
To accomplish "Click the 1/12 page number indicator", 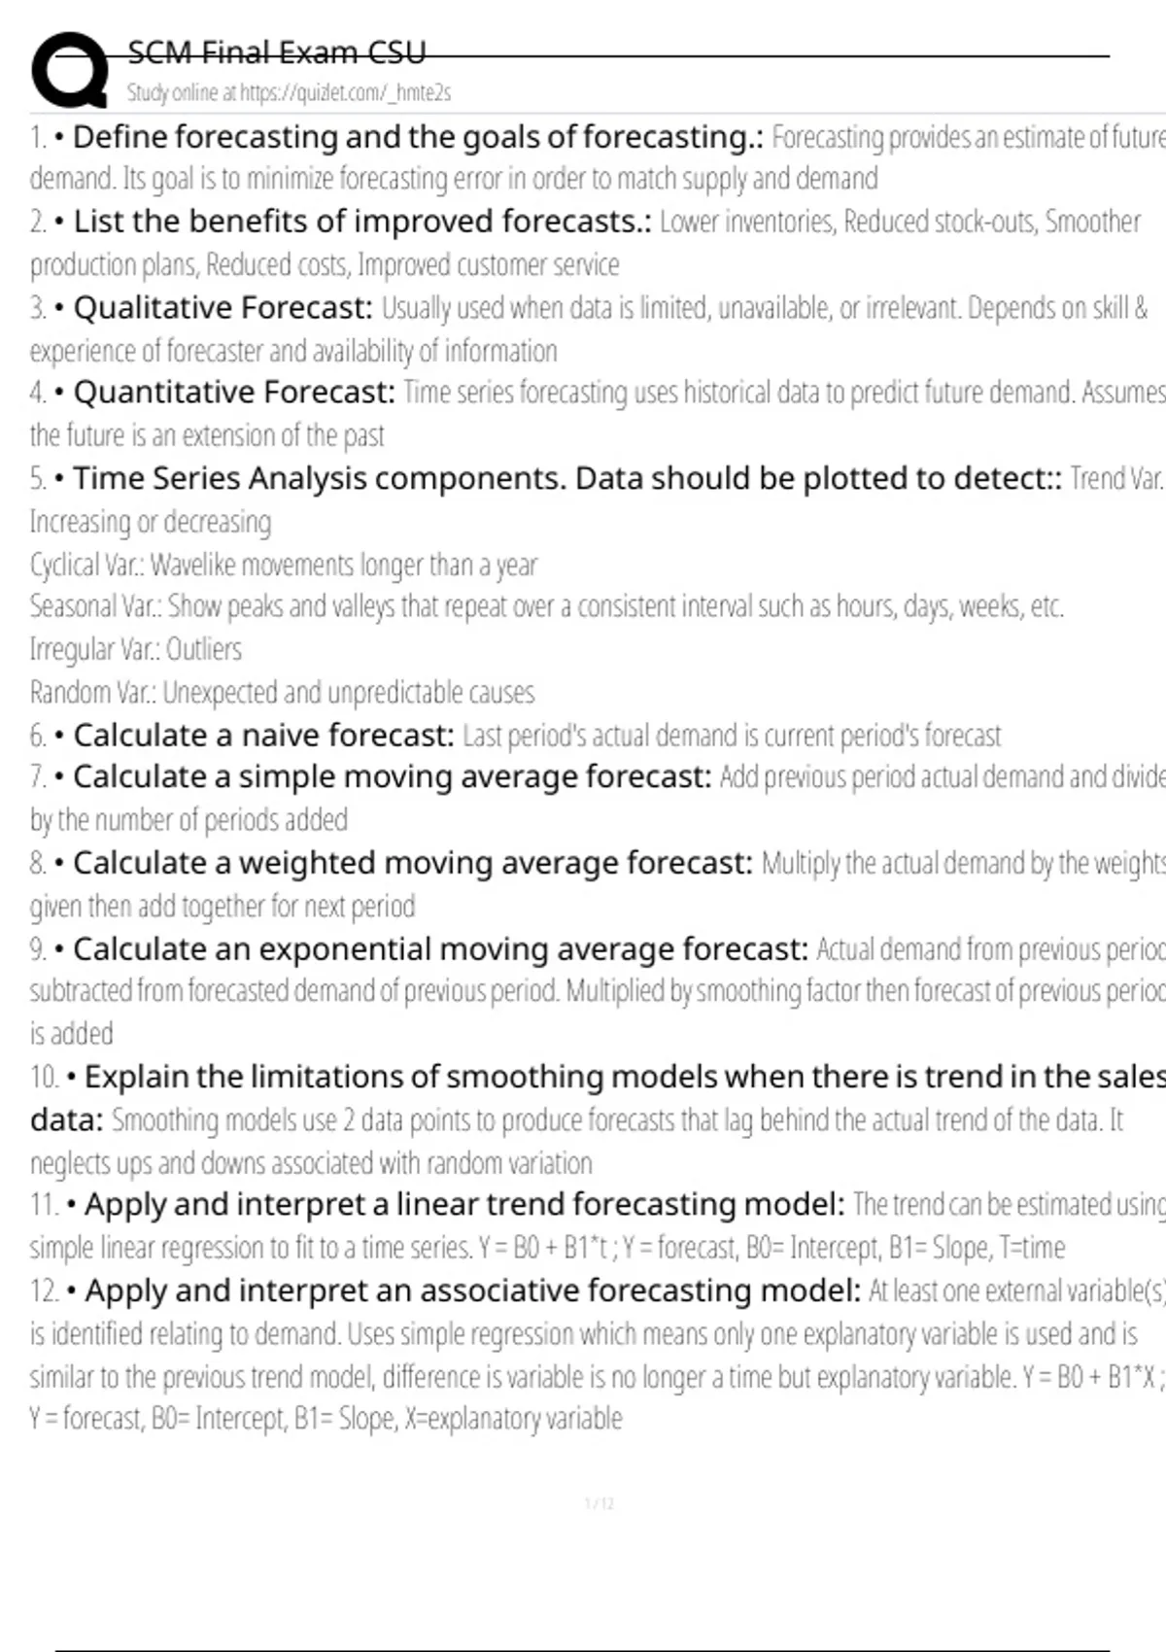I will tap(600, 1504).
